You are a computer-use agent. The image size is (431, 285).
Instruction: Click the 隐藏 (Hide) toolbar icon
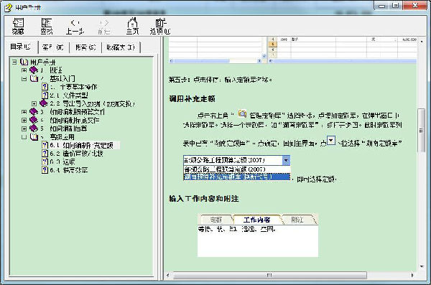tap(18, 26)
